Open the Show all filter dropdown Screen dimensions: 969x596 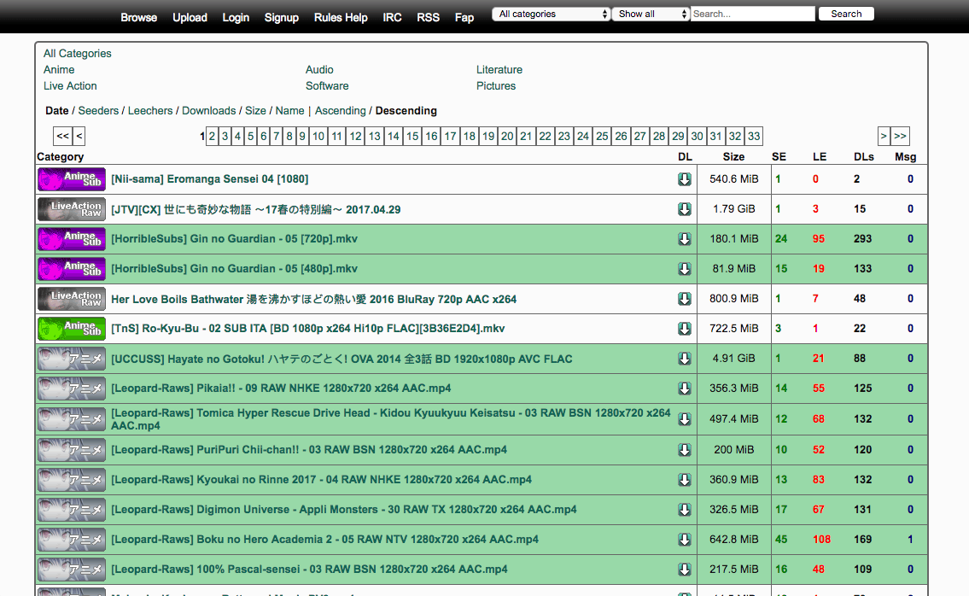[x=651, y=14]
